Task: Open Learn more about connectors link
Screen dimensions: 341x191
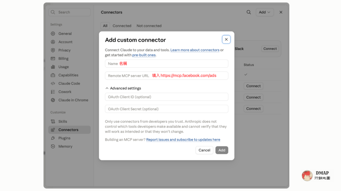Action: point(195,50)
